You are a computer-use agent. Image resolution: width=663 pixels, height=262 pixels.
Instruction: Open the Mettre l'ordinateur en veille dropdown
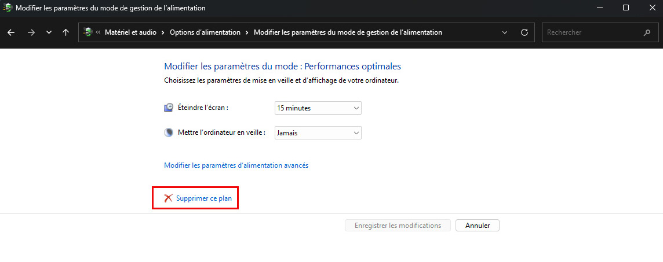point(318,133)
